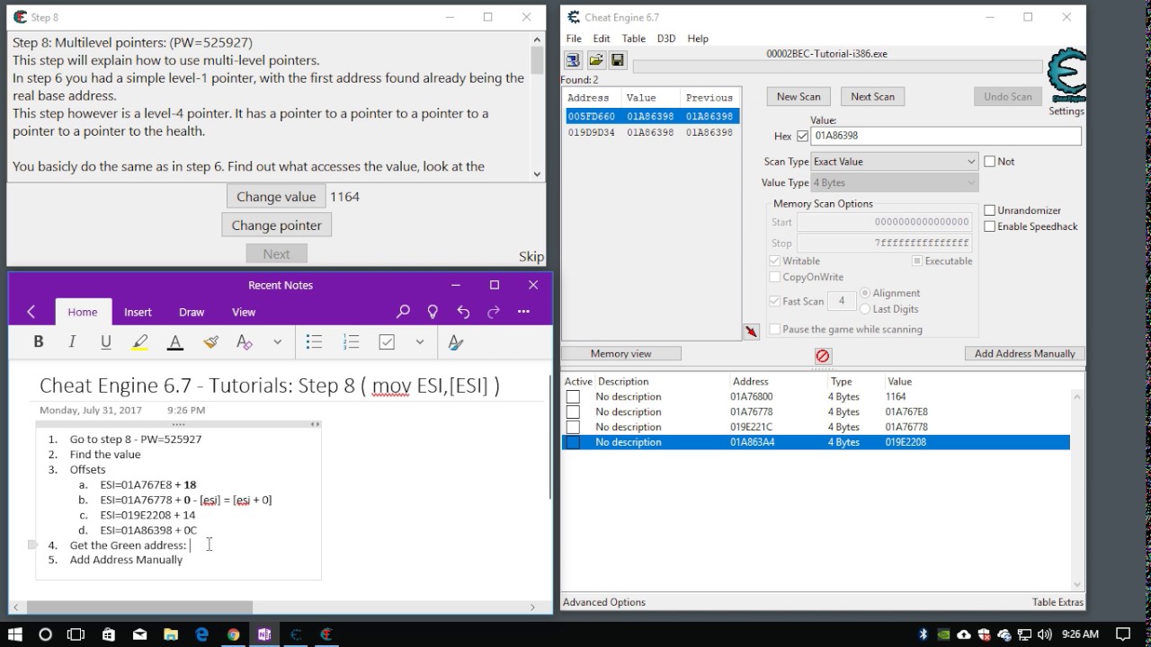Open the Value Type dropdown

(894, 183)
